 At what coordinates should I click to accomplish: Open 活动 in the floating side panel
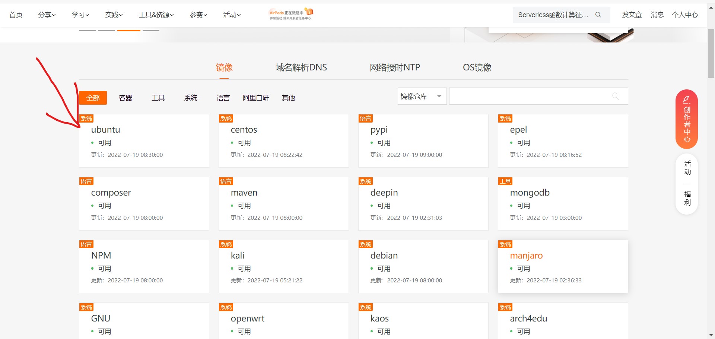(687, 168)
